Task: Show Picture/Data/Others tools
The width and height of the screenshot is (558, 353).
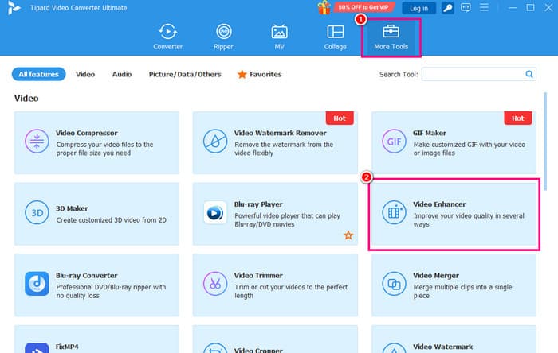Action: (185, 74)
